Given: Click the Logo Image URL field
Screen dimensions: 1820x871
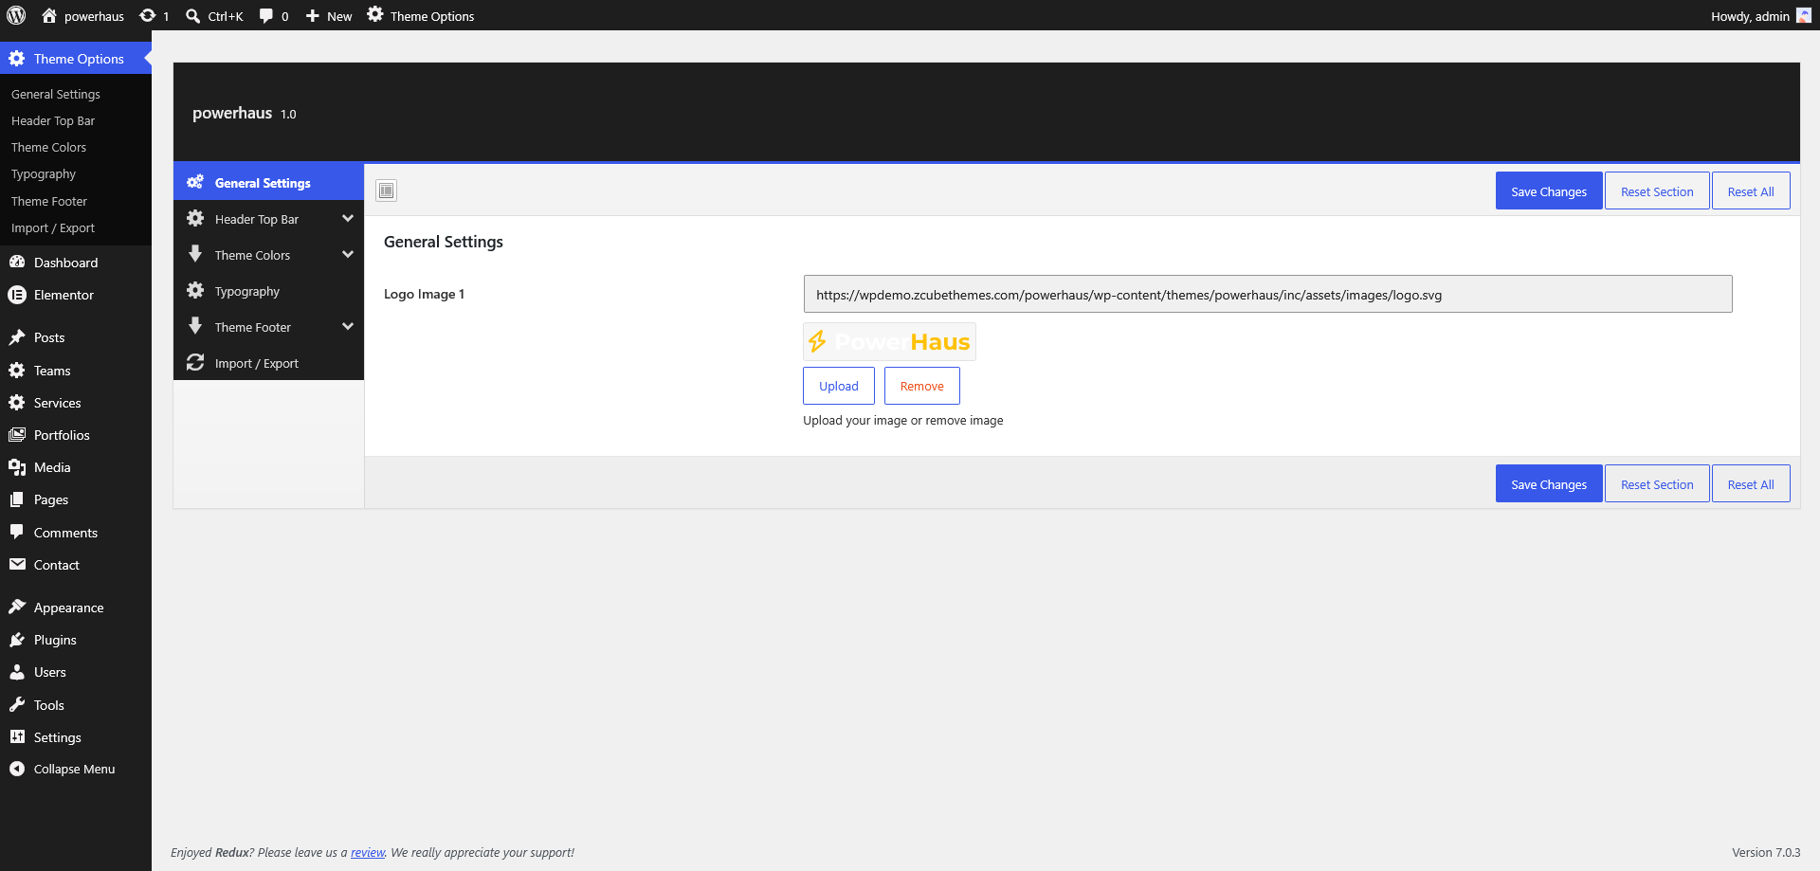Looking at the screenshot, I should pos(1267,294).
